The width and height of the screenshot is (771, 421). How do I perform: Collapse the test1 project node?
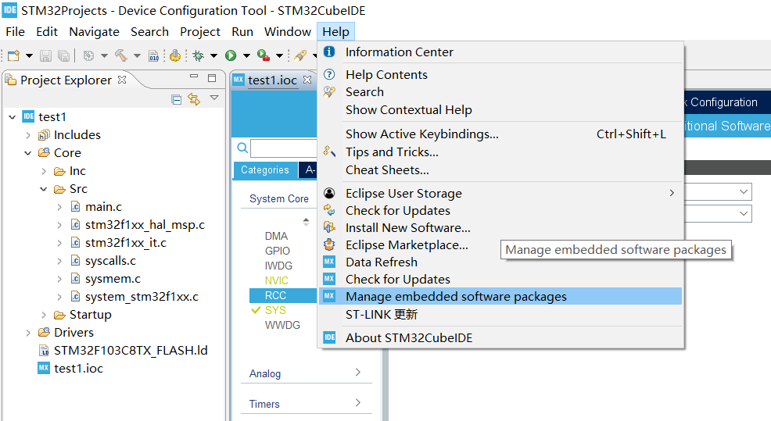(13, 117)
